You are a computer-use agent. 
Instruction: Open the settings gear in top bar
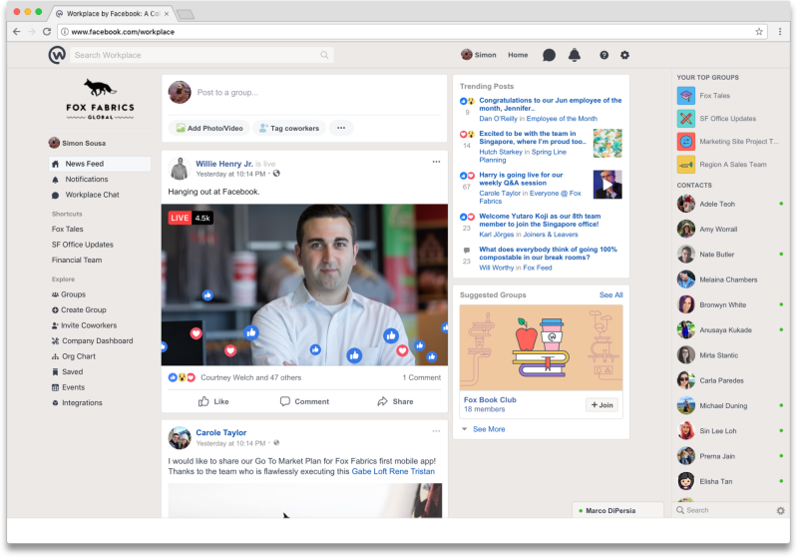624,55
